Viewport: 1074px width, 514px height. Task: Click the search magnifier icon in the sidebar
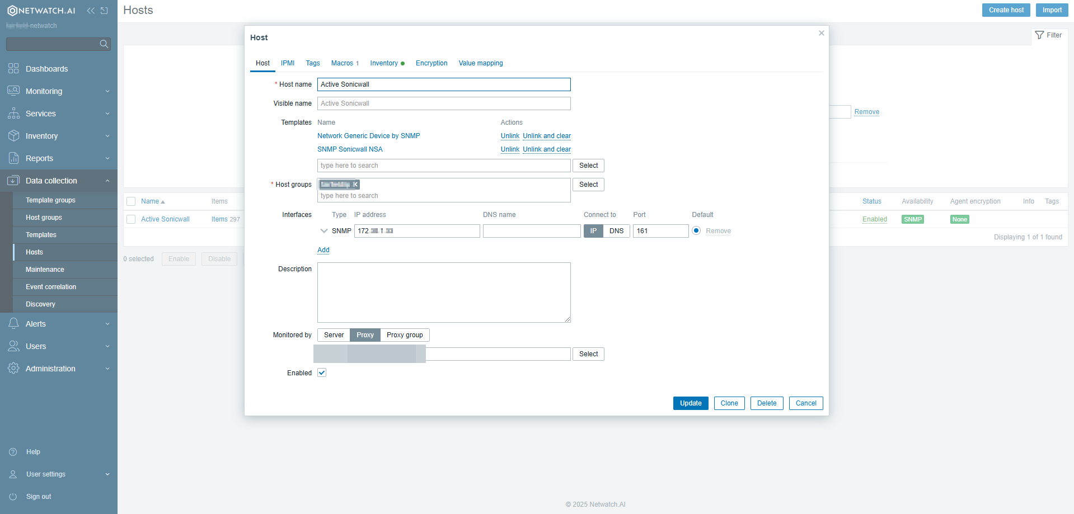(104, 44)
